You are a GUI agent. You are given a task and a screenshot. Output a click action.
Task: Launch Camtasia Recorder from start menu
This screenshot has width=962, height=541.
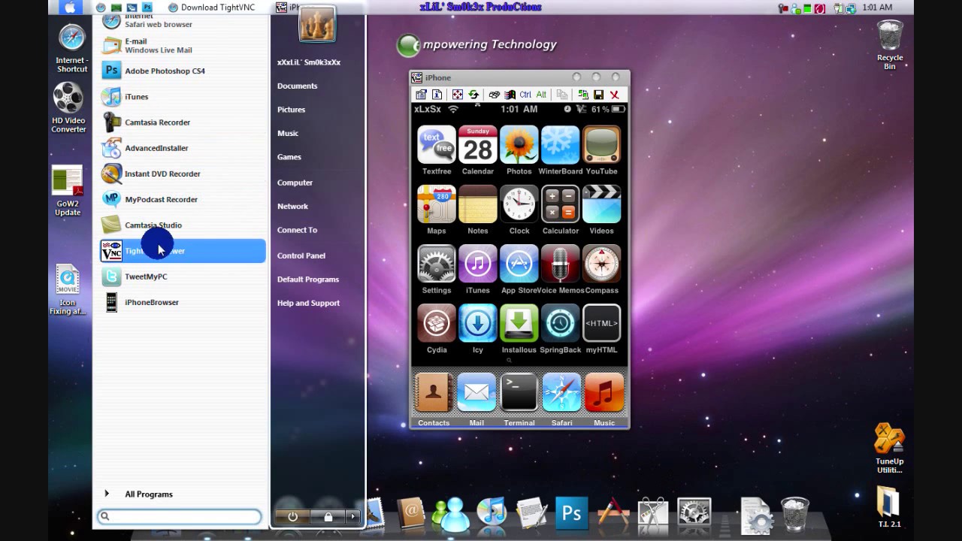tap(183, 122)
